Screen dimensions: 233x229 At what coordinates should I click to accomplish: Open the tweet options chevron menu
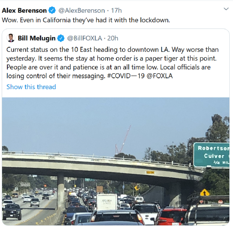pyautogui.click(x=226, y=9)
